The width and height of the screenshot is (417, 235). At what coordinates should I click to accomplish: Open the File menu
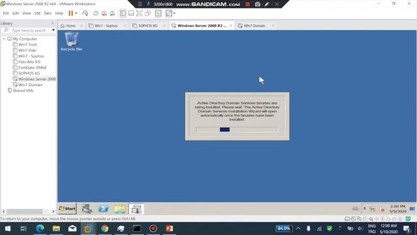(6, 13)
